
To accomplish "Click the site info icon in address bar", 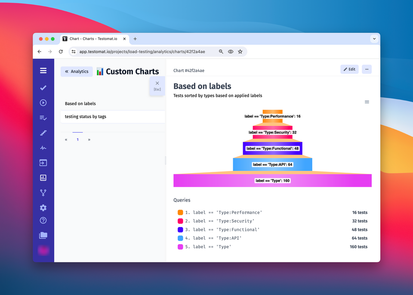I will pyautogui.click(x=74, y=52).
